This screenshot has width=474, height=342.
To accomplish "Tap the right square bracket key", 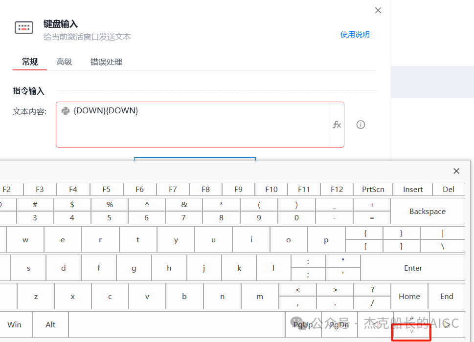I will coord(401,246).
